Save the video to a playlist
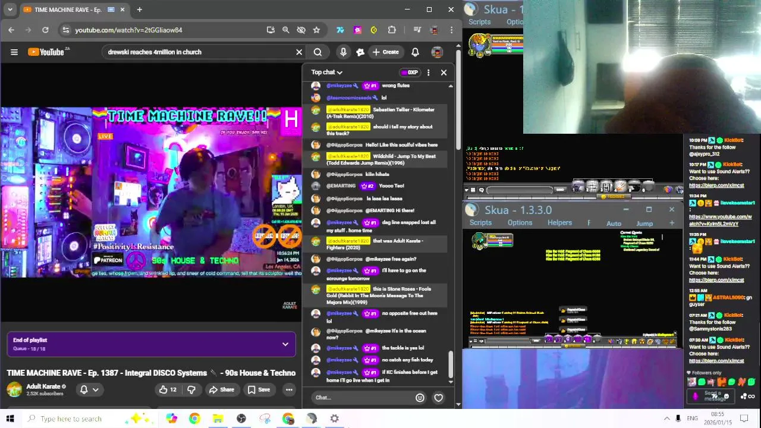Image resolution: width=761 pixels, height=428 pixels. 259,390
